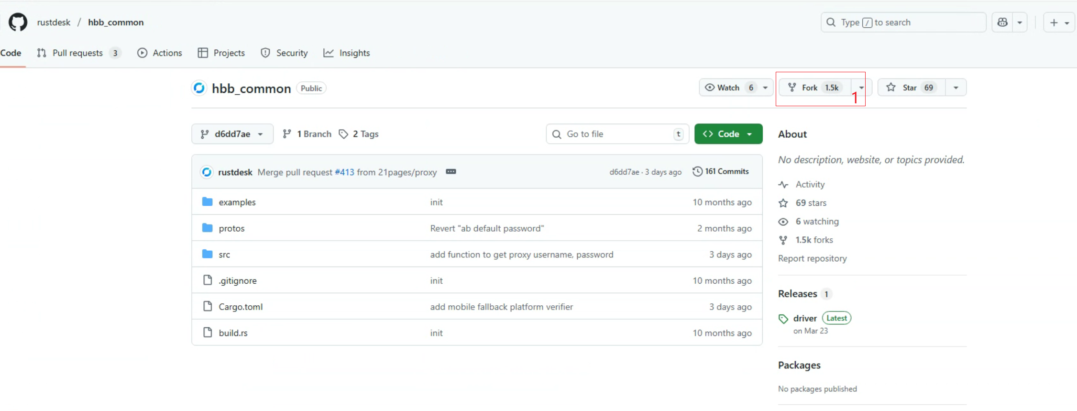Open the 2 Tags link

359,134
